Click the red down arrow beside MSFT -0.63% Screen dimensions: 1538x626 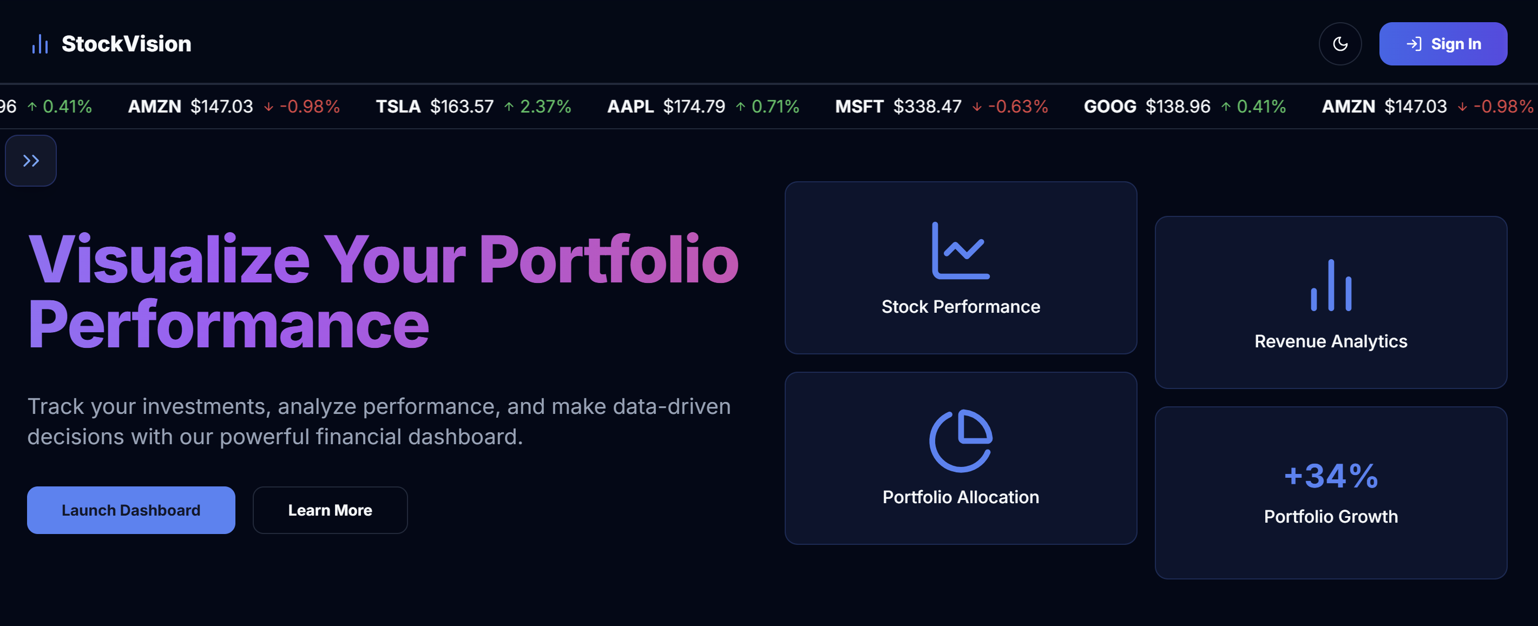(x=977, y=106)
